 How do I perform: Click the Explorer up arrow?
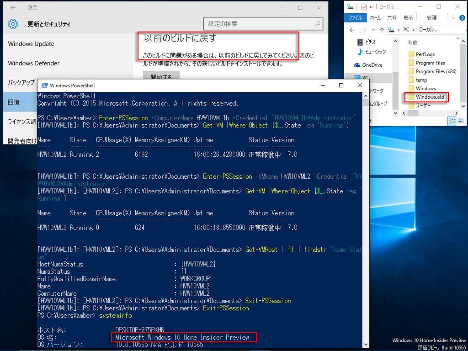coord(382,30)
